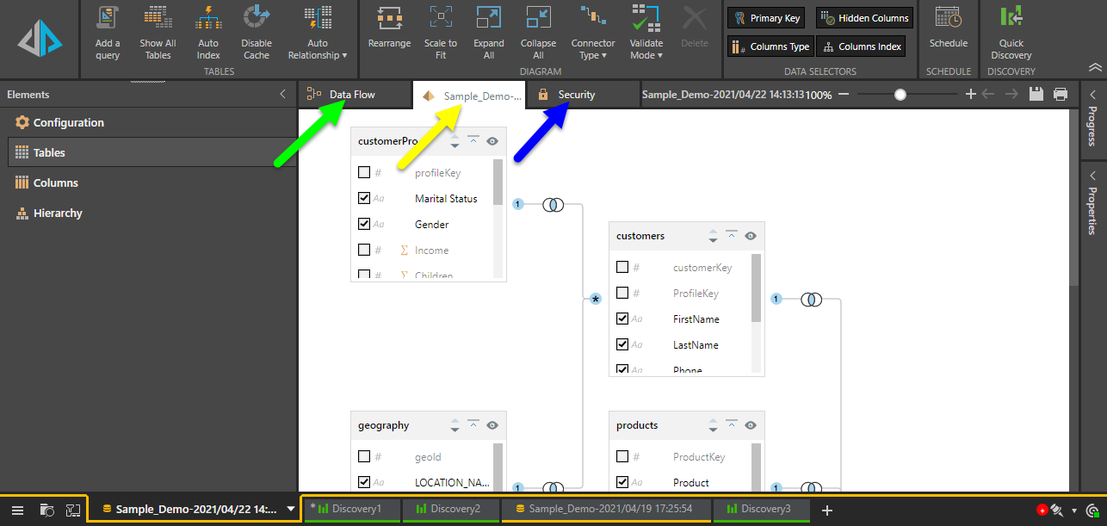
Task: Click the save diagram icon
Action: tap(1036, 94)
